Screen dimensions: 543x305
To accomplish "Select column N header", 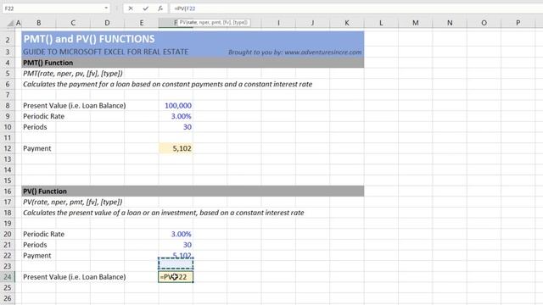I will coord(450,23).
